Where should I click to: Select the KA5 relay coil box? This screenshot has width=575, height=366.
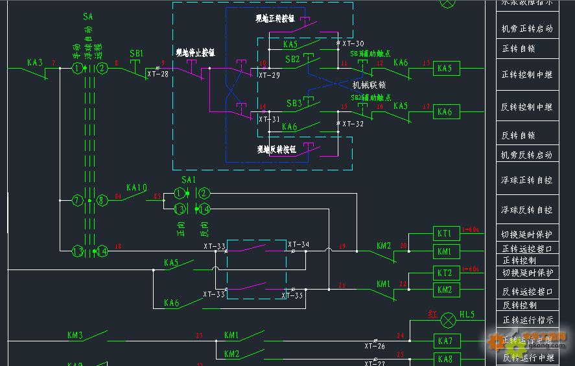click(x=446, y=69)
